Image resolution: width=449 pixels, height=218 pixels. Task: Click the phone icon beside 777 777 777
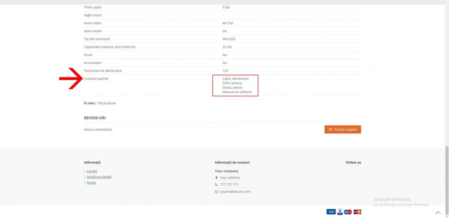[x=216, y=184]
